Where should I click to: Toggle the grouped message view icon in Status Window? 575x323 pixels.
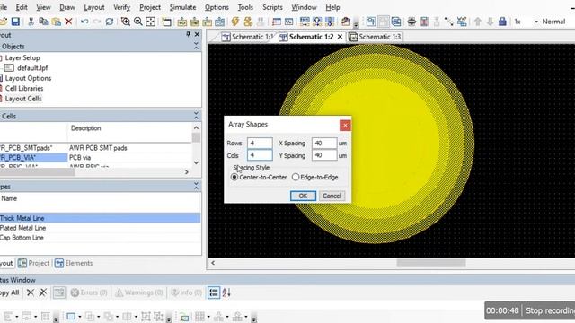[214, 292]
